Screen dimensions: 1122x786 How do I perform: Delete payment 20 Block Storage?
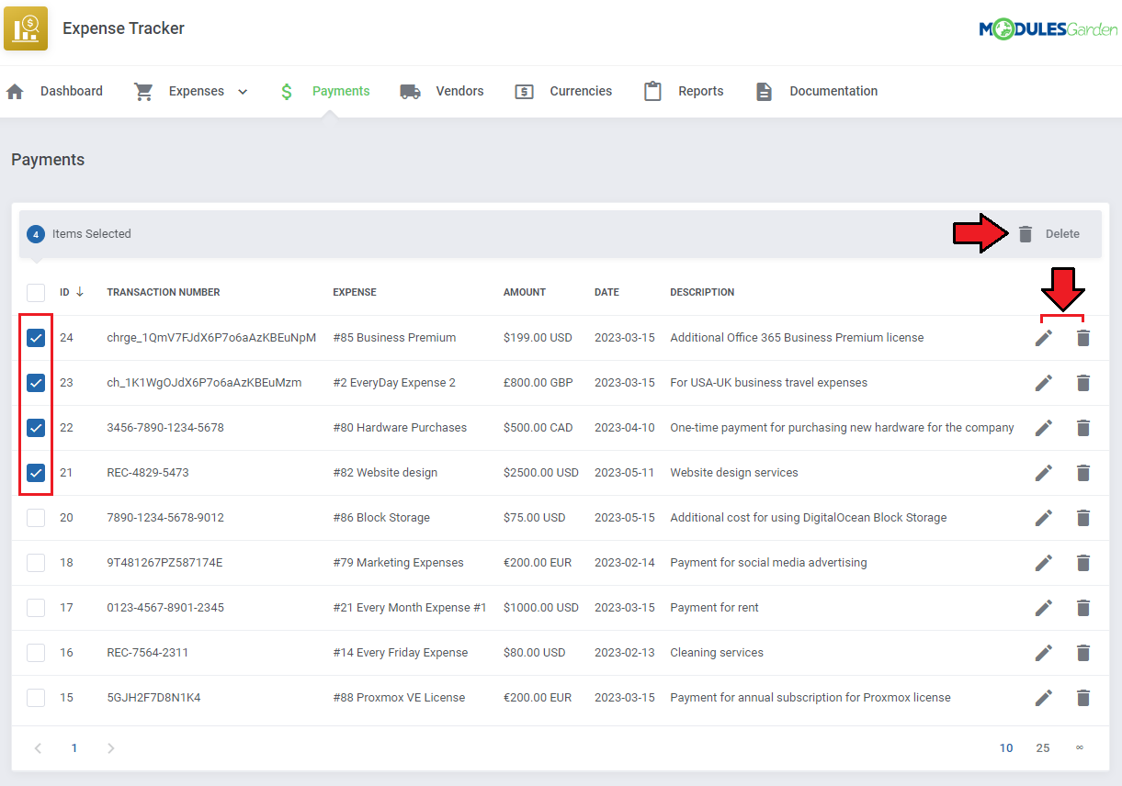pos(1083,518)
